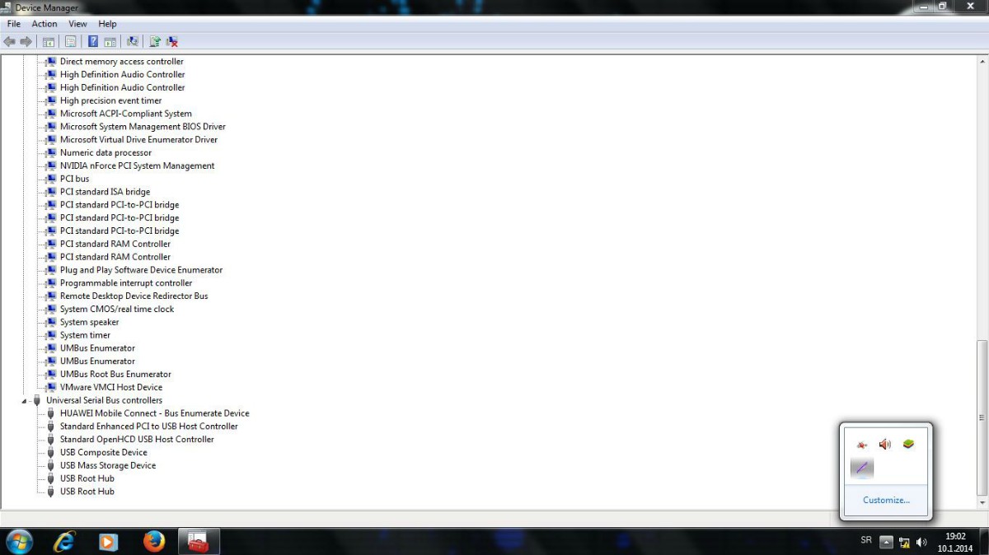Select High precision event timer
This screenshot has width=989, height=555.
point(111,100)
